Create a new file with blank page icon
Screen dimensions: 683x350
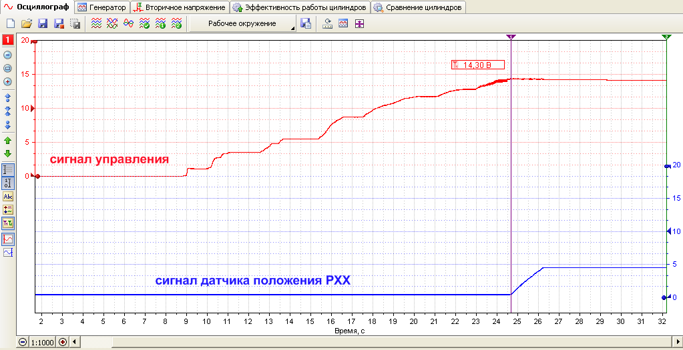[11, 24]
